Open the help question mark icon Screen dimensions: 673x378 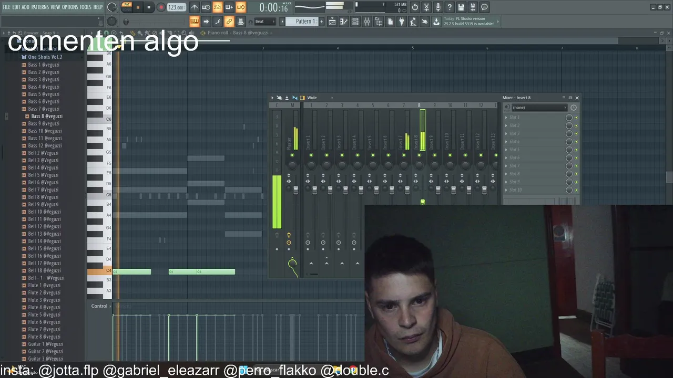(x=450, y=7)
